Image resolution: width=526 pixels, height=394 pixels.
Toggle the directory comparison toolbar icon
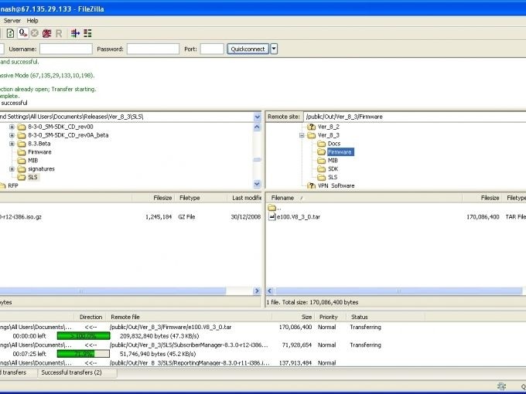[x=87, y=33]
